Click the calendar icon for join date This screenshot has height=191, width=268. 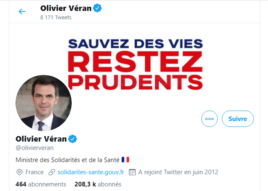coord(132,172)
